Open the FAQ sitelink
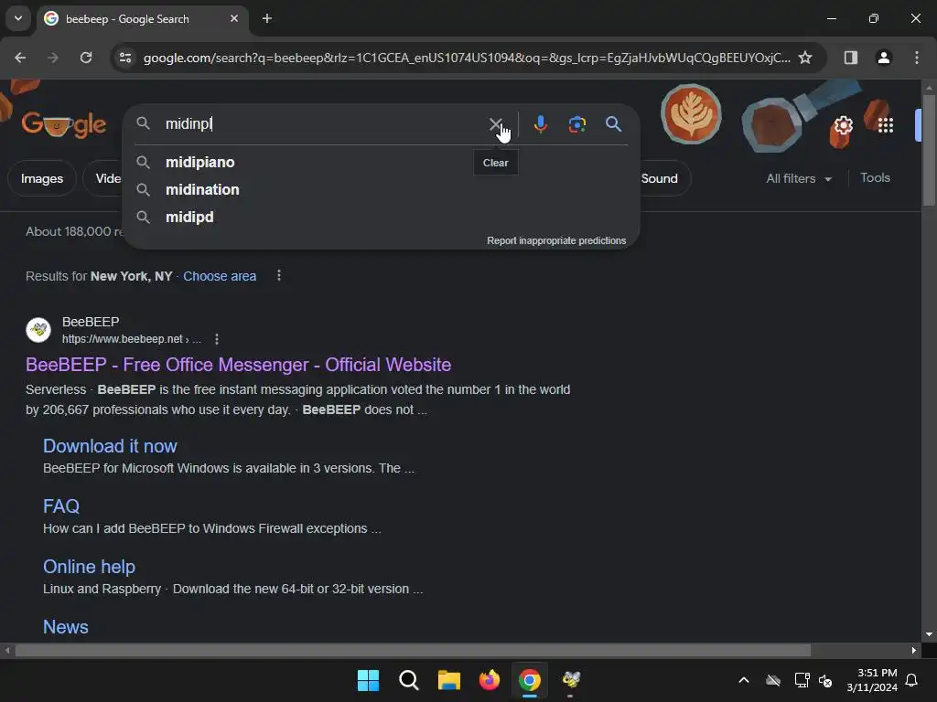 (61, 506)
